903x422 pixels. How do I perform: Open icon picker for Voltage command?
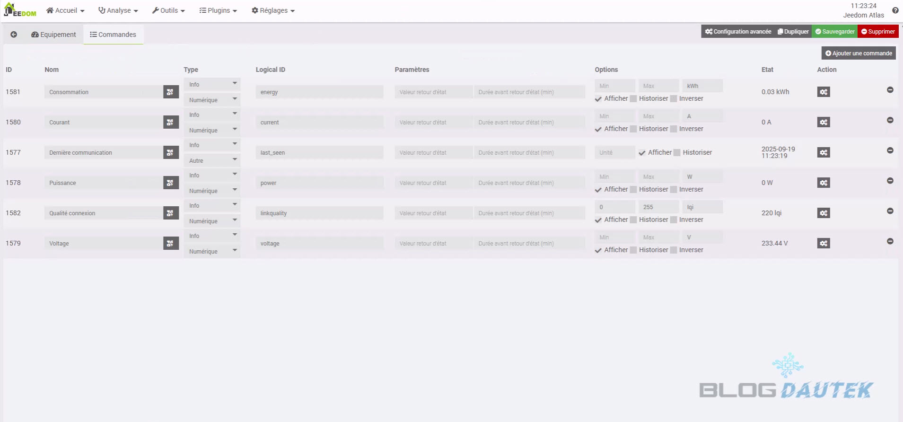point(171,244)
